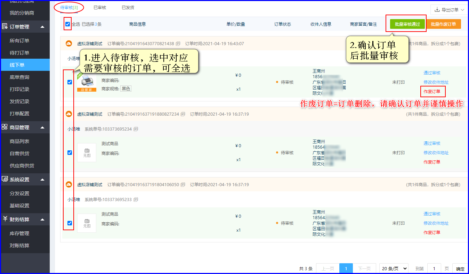Open the 20条/页 page size dropdown
Viewport: 469px width, 274px height.
394,268
